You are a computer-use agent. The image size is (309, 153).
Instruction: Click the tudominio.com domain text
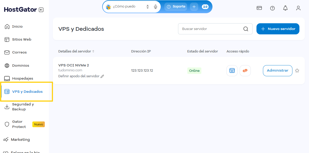coord(70,70)
